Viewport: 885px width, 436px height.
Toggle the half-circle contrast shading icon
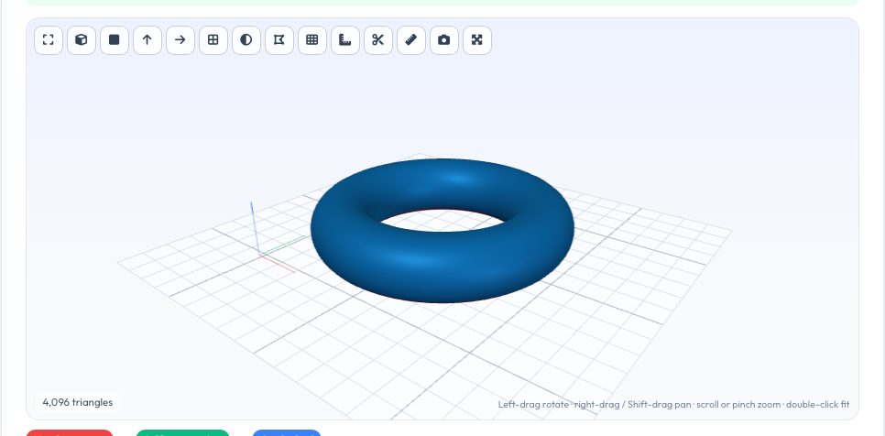pyautogui.click(x=246, y=40)
